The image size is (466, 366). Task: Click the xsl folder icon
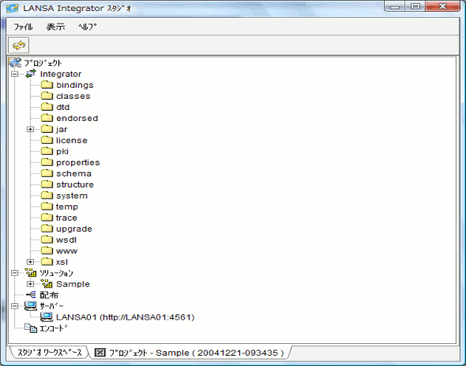point(47,262)
